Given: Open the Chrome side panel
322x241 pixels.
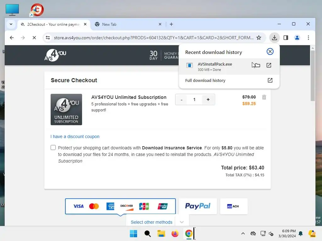Looking at the screenshot, I should click(x=286, y=38).
